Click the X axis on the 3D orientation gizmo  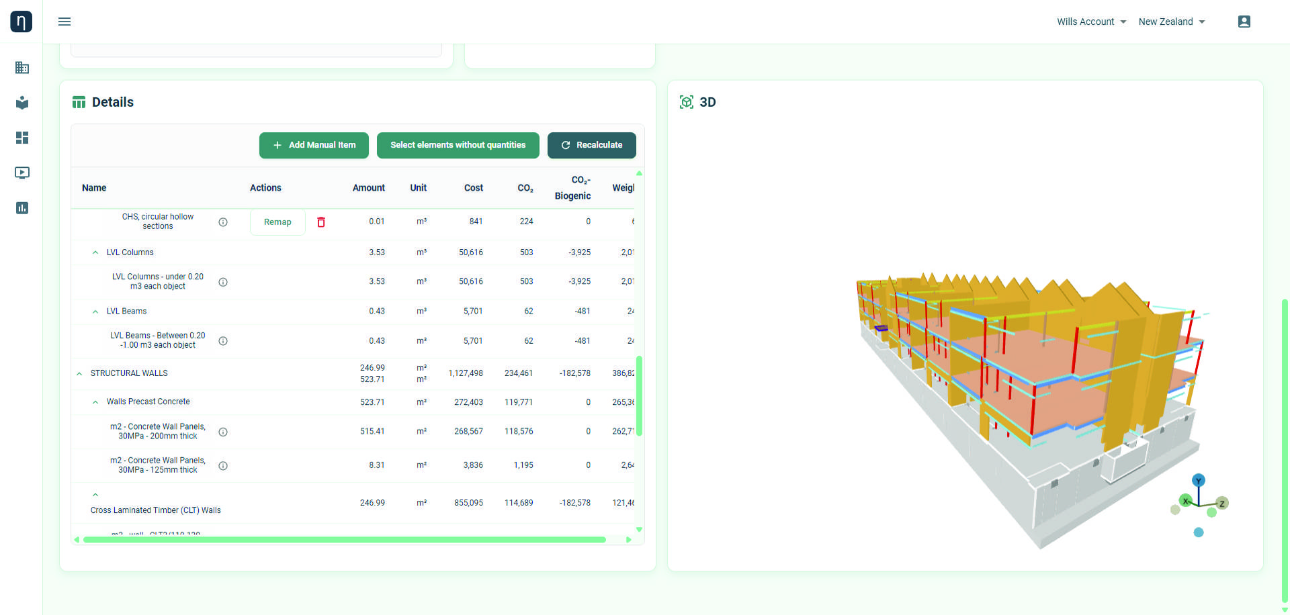tap(1186, 501)
